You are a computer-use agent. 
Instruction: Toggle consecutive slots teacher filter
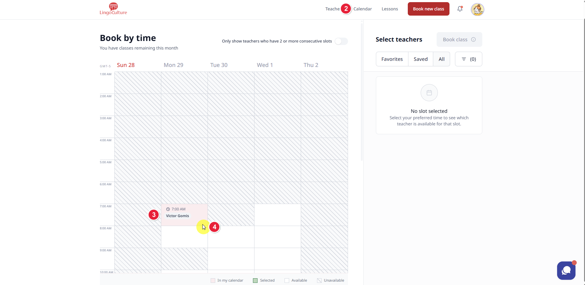[341, 41]
